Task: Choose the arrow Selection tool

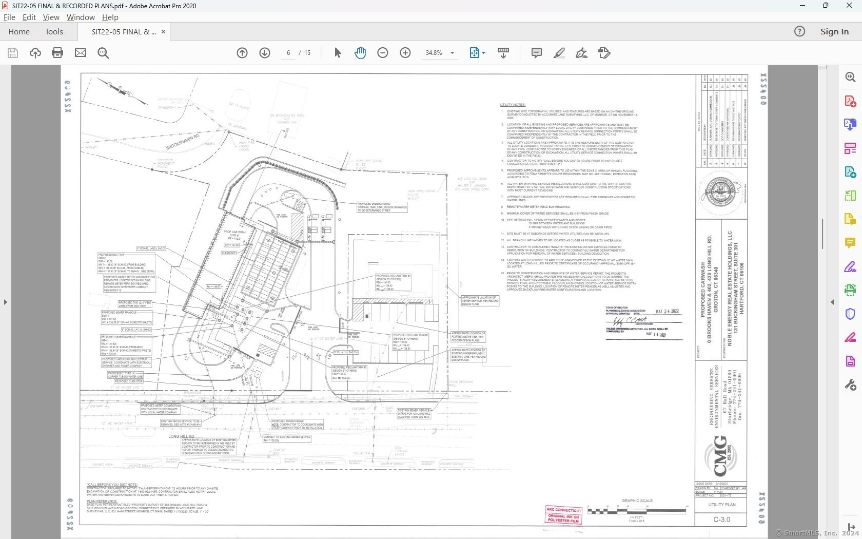Action: (x=338, y=53)
